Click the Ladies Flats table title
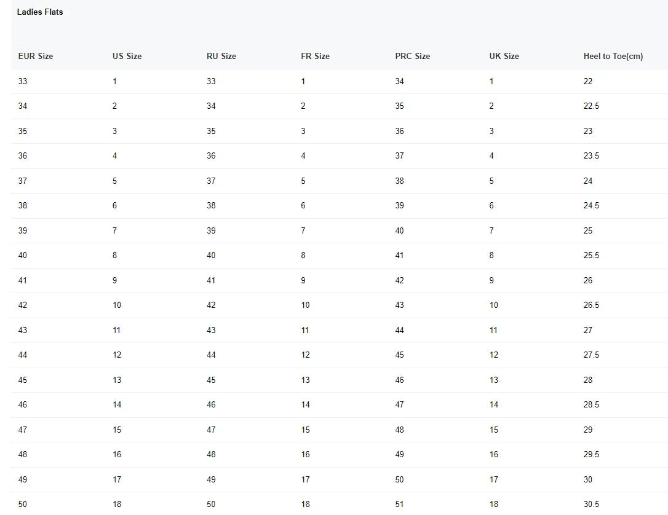The width and height of the screenshot is (668, 515). [x=40, y=12]
